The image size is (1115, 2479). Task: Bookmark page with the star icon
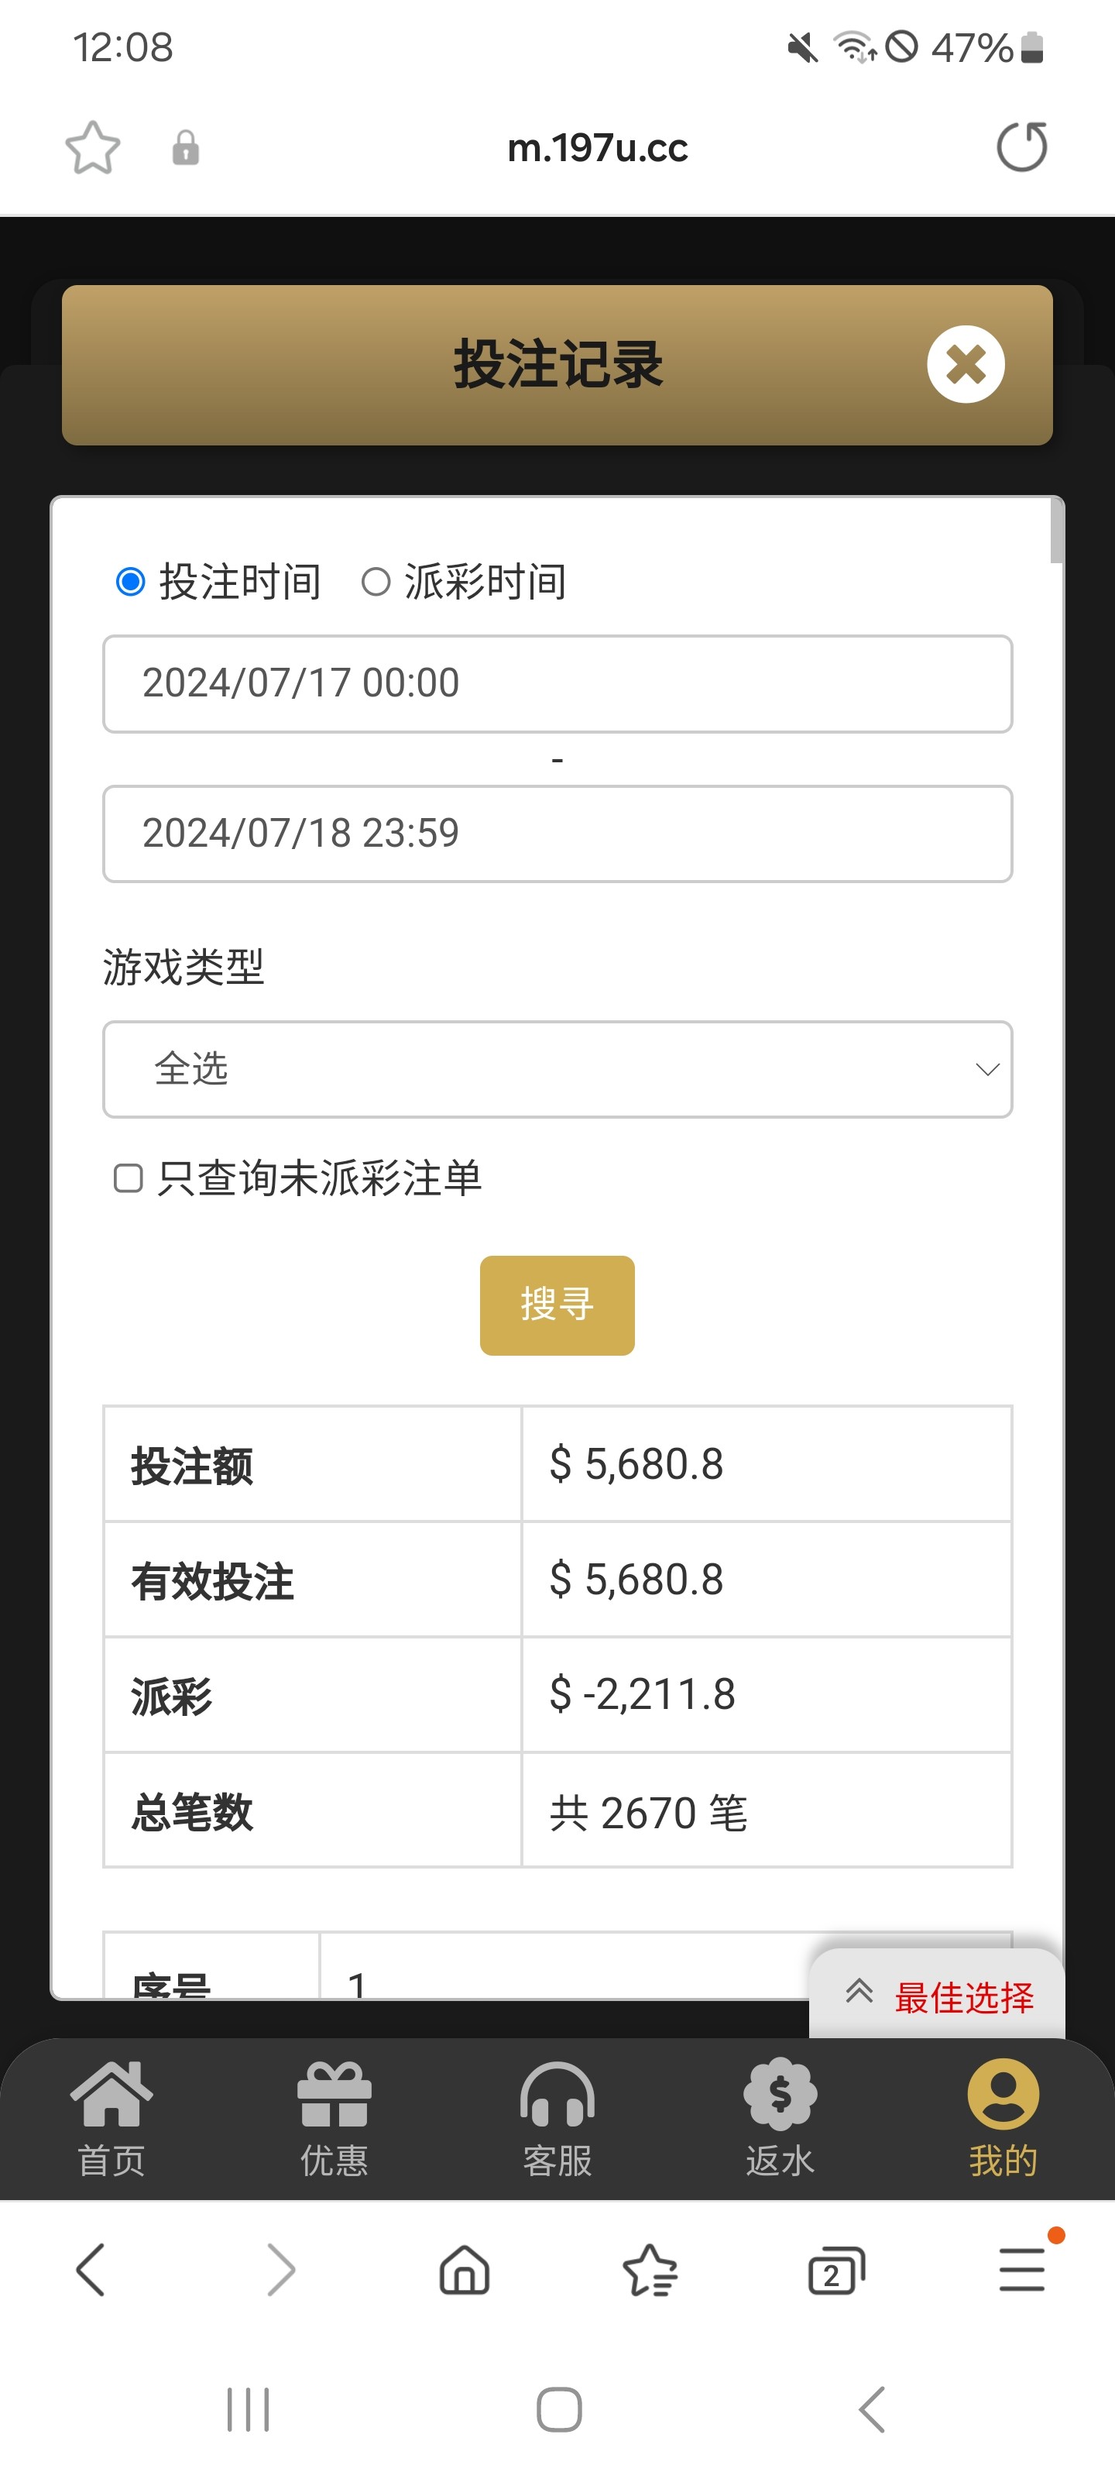[x=92, y=147]
